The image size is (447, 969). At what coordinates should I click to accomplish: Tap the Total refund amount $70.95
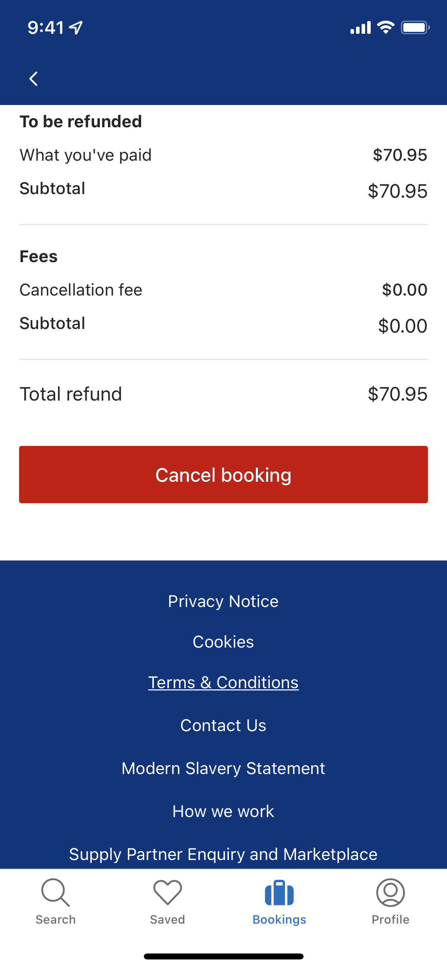pos(397,394)
